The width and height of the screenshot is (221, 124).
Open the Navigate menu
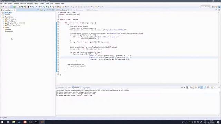pyautogui.click(x=30, y=3)
